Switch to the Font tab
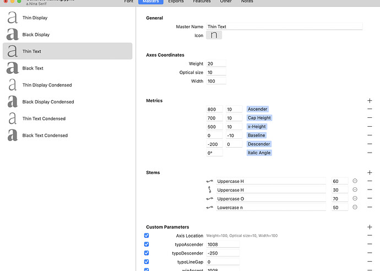The height and width of the screenshot is (271, 380). [129, 2]
